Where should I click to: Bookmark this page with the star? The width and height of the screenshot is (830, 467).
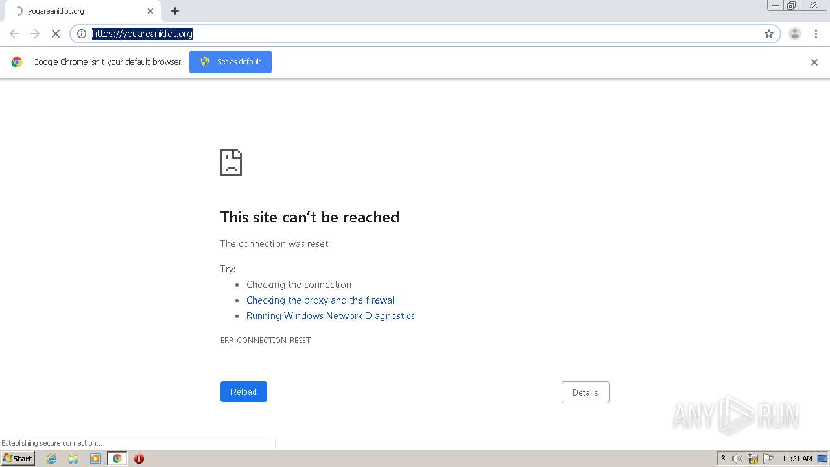[769, 34]
